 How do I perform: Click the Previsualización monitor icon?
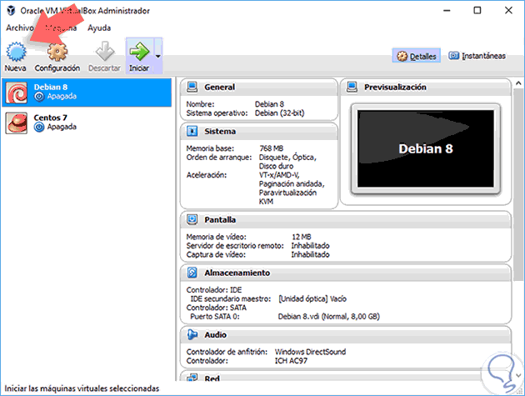[x=352, y=87]
